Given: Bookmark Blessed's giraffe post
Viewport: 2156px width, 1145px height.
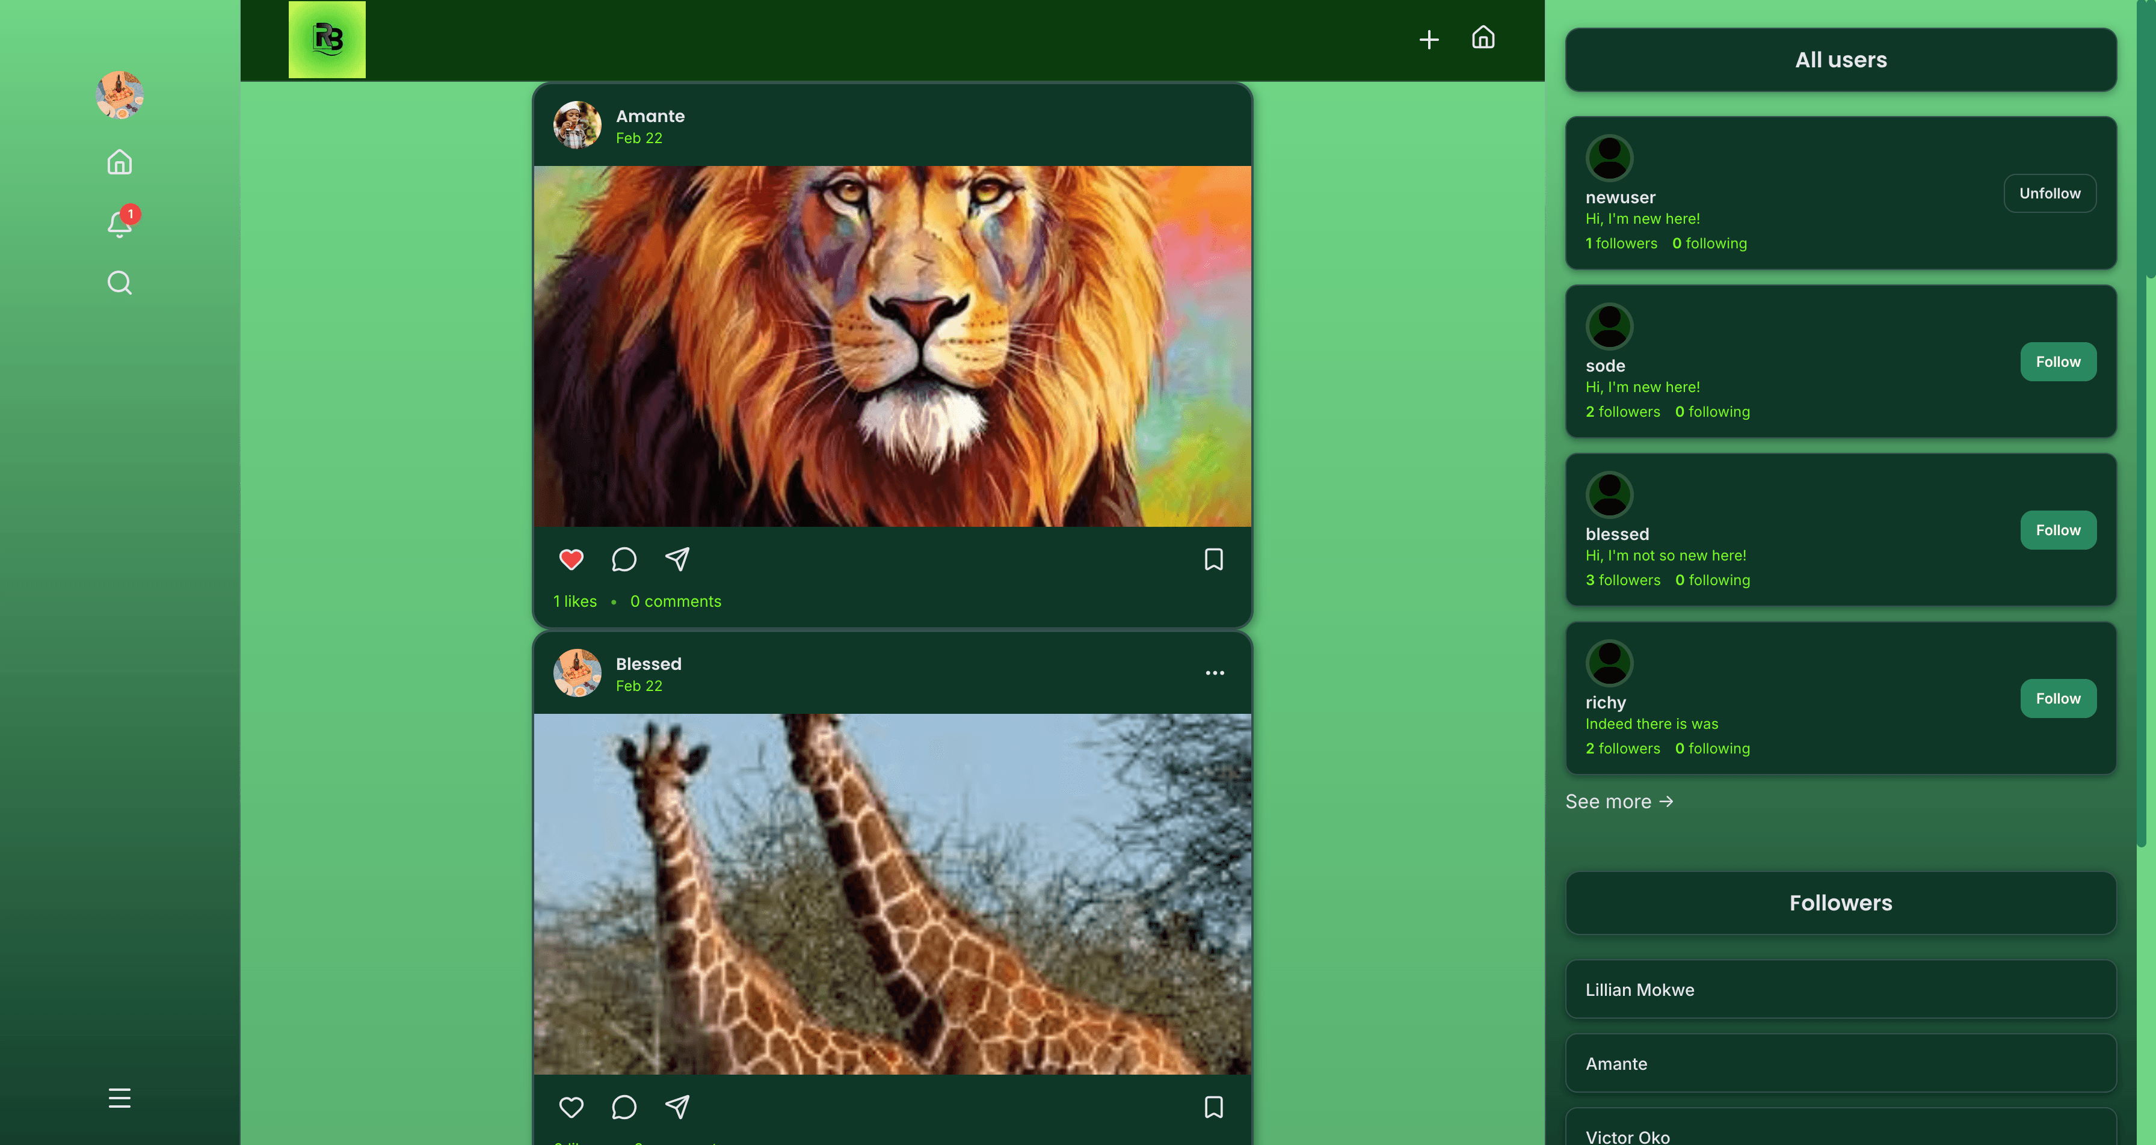Looking at the screenshot, I should 1213,1107.
